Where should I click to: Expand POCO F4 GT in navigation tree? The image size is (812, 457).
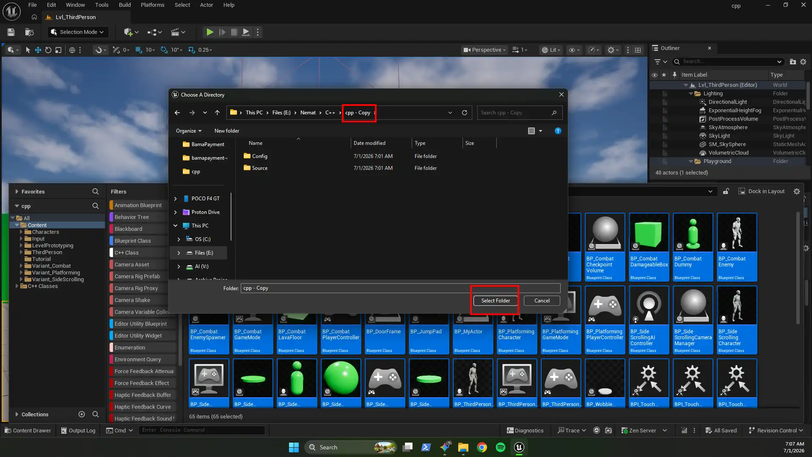click(x=176, y=199)
